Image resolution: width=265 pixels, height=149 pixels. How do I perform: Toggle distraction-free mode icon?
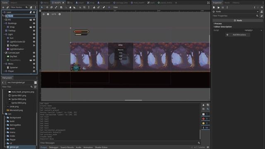tap(208, 3)
